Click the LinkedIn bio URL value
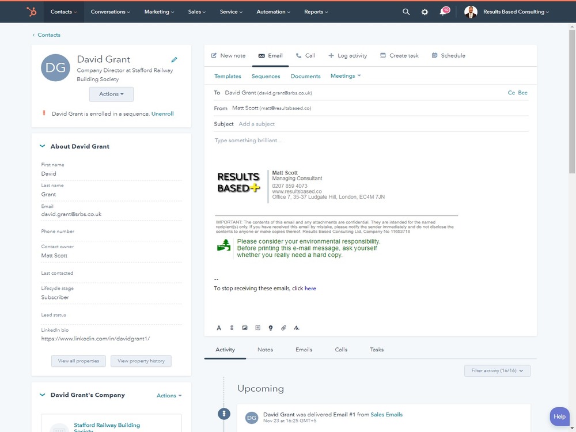This screenshot has width=576, height=432. 96,339
